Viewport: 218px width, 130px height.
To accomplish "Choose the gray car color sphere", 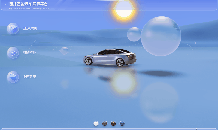I will 105,123.
